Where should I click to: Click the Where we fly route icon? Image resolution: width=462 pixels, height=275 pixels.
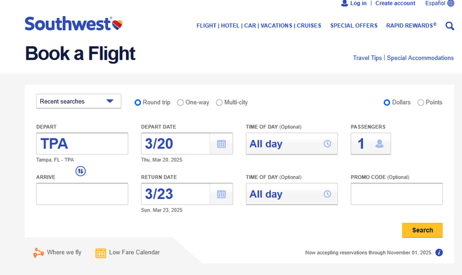tap(38, 253)
